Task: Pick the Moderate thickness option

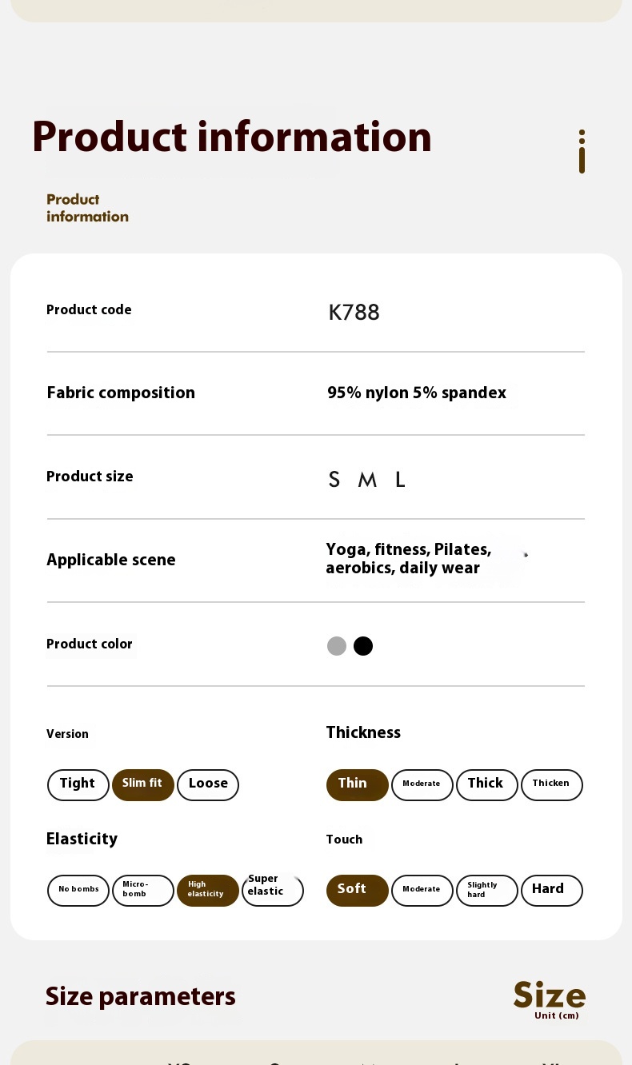Action: [422, 784]
